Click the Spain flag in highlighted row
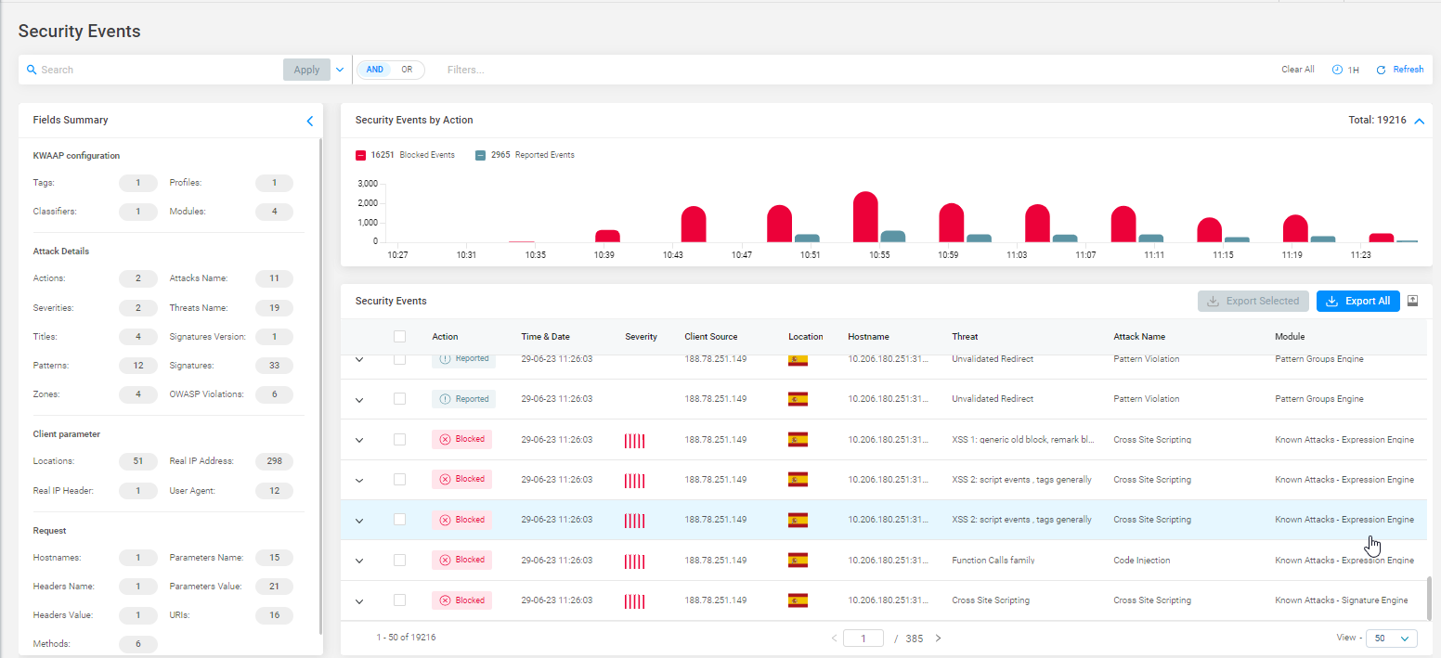 point(798,520)
